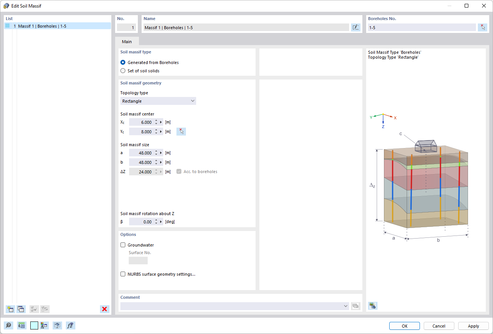Open the display properties color icon
493x334 pixels.
(45, 325)
